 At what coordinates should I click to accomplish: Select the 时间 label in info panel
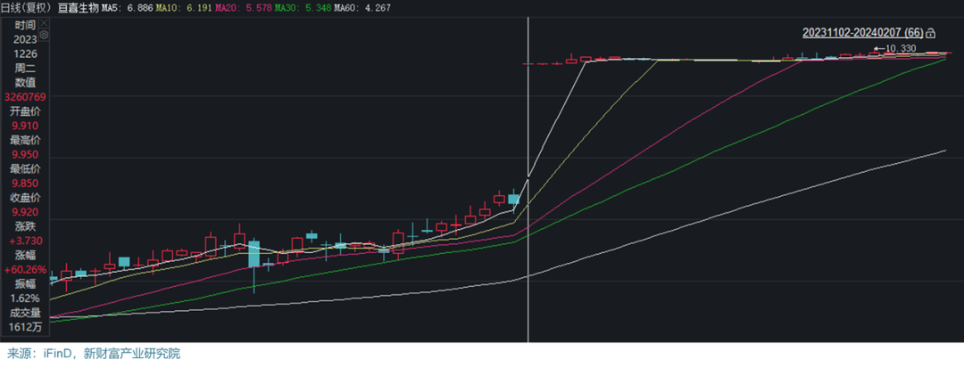pyautogui.click(x=25, y=25)
